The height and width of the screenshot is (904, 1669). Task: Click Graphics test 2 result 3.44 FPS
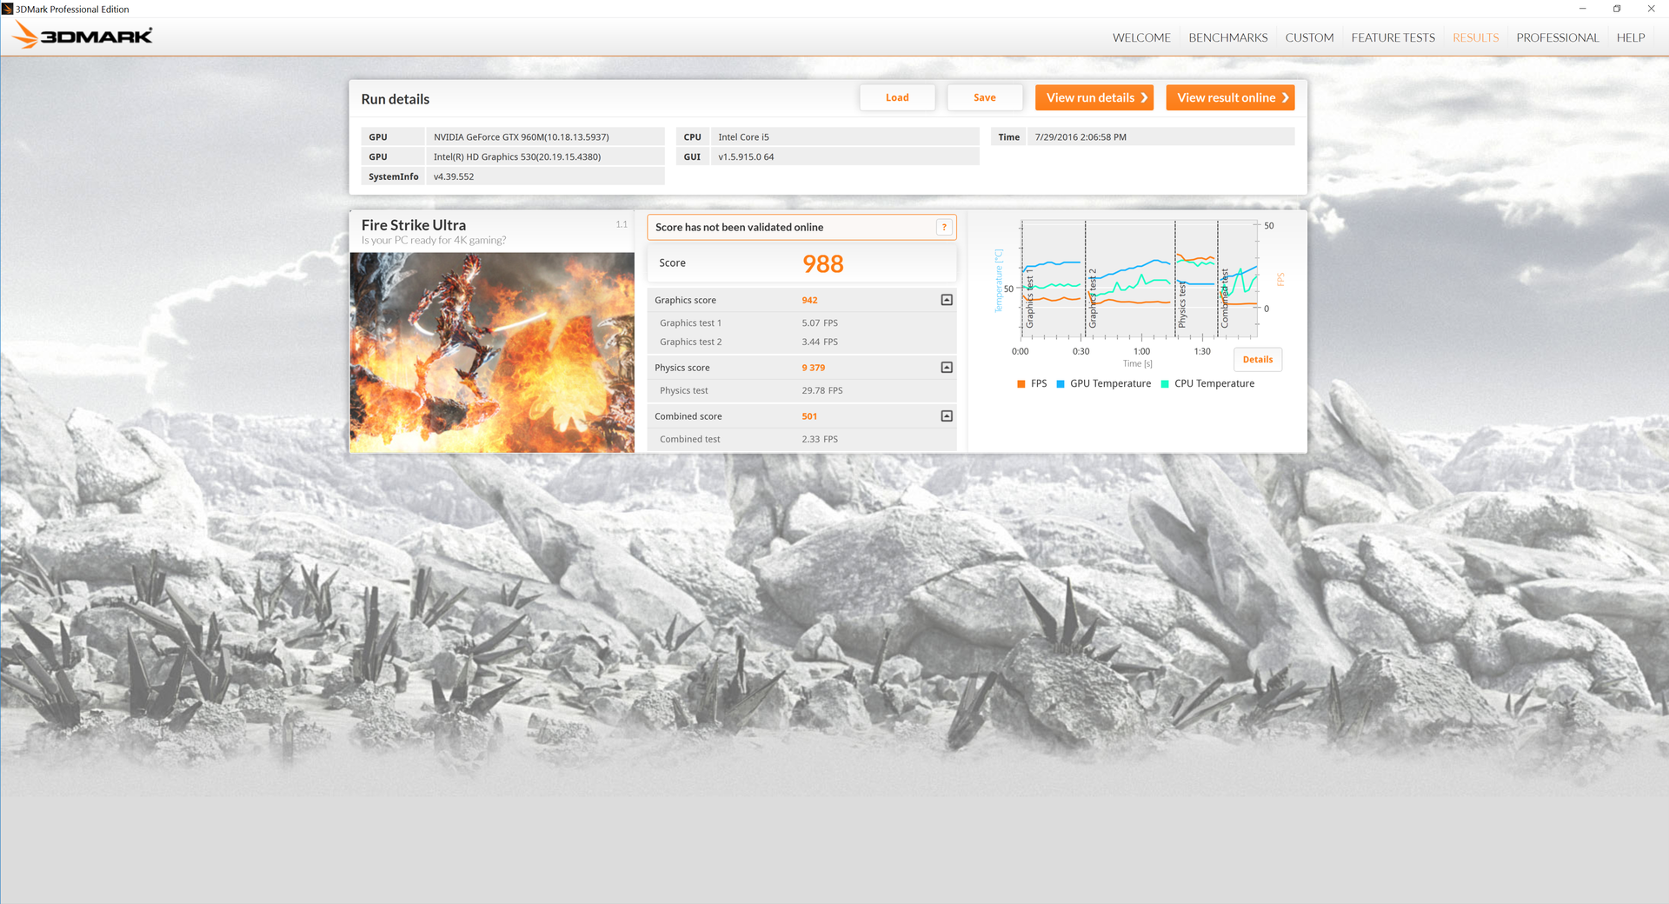coord(820,342)
